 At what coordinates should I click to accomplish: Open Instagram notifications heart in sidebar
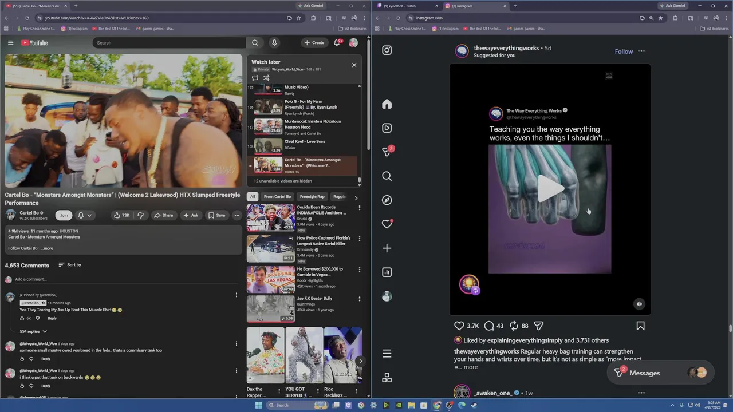tap(387, 224)
